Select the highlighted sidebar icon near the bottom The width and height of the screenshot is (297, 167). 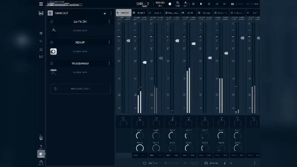41,154
